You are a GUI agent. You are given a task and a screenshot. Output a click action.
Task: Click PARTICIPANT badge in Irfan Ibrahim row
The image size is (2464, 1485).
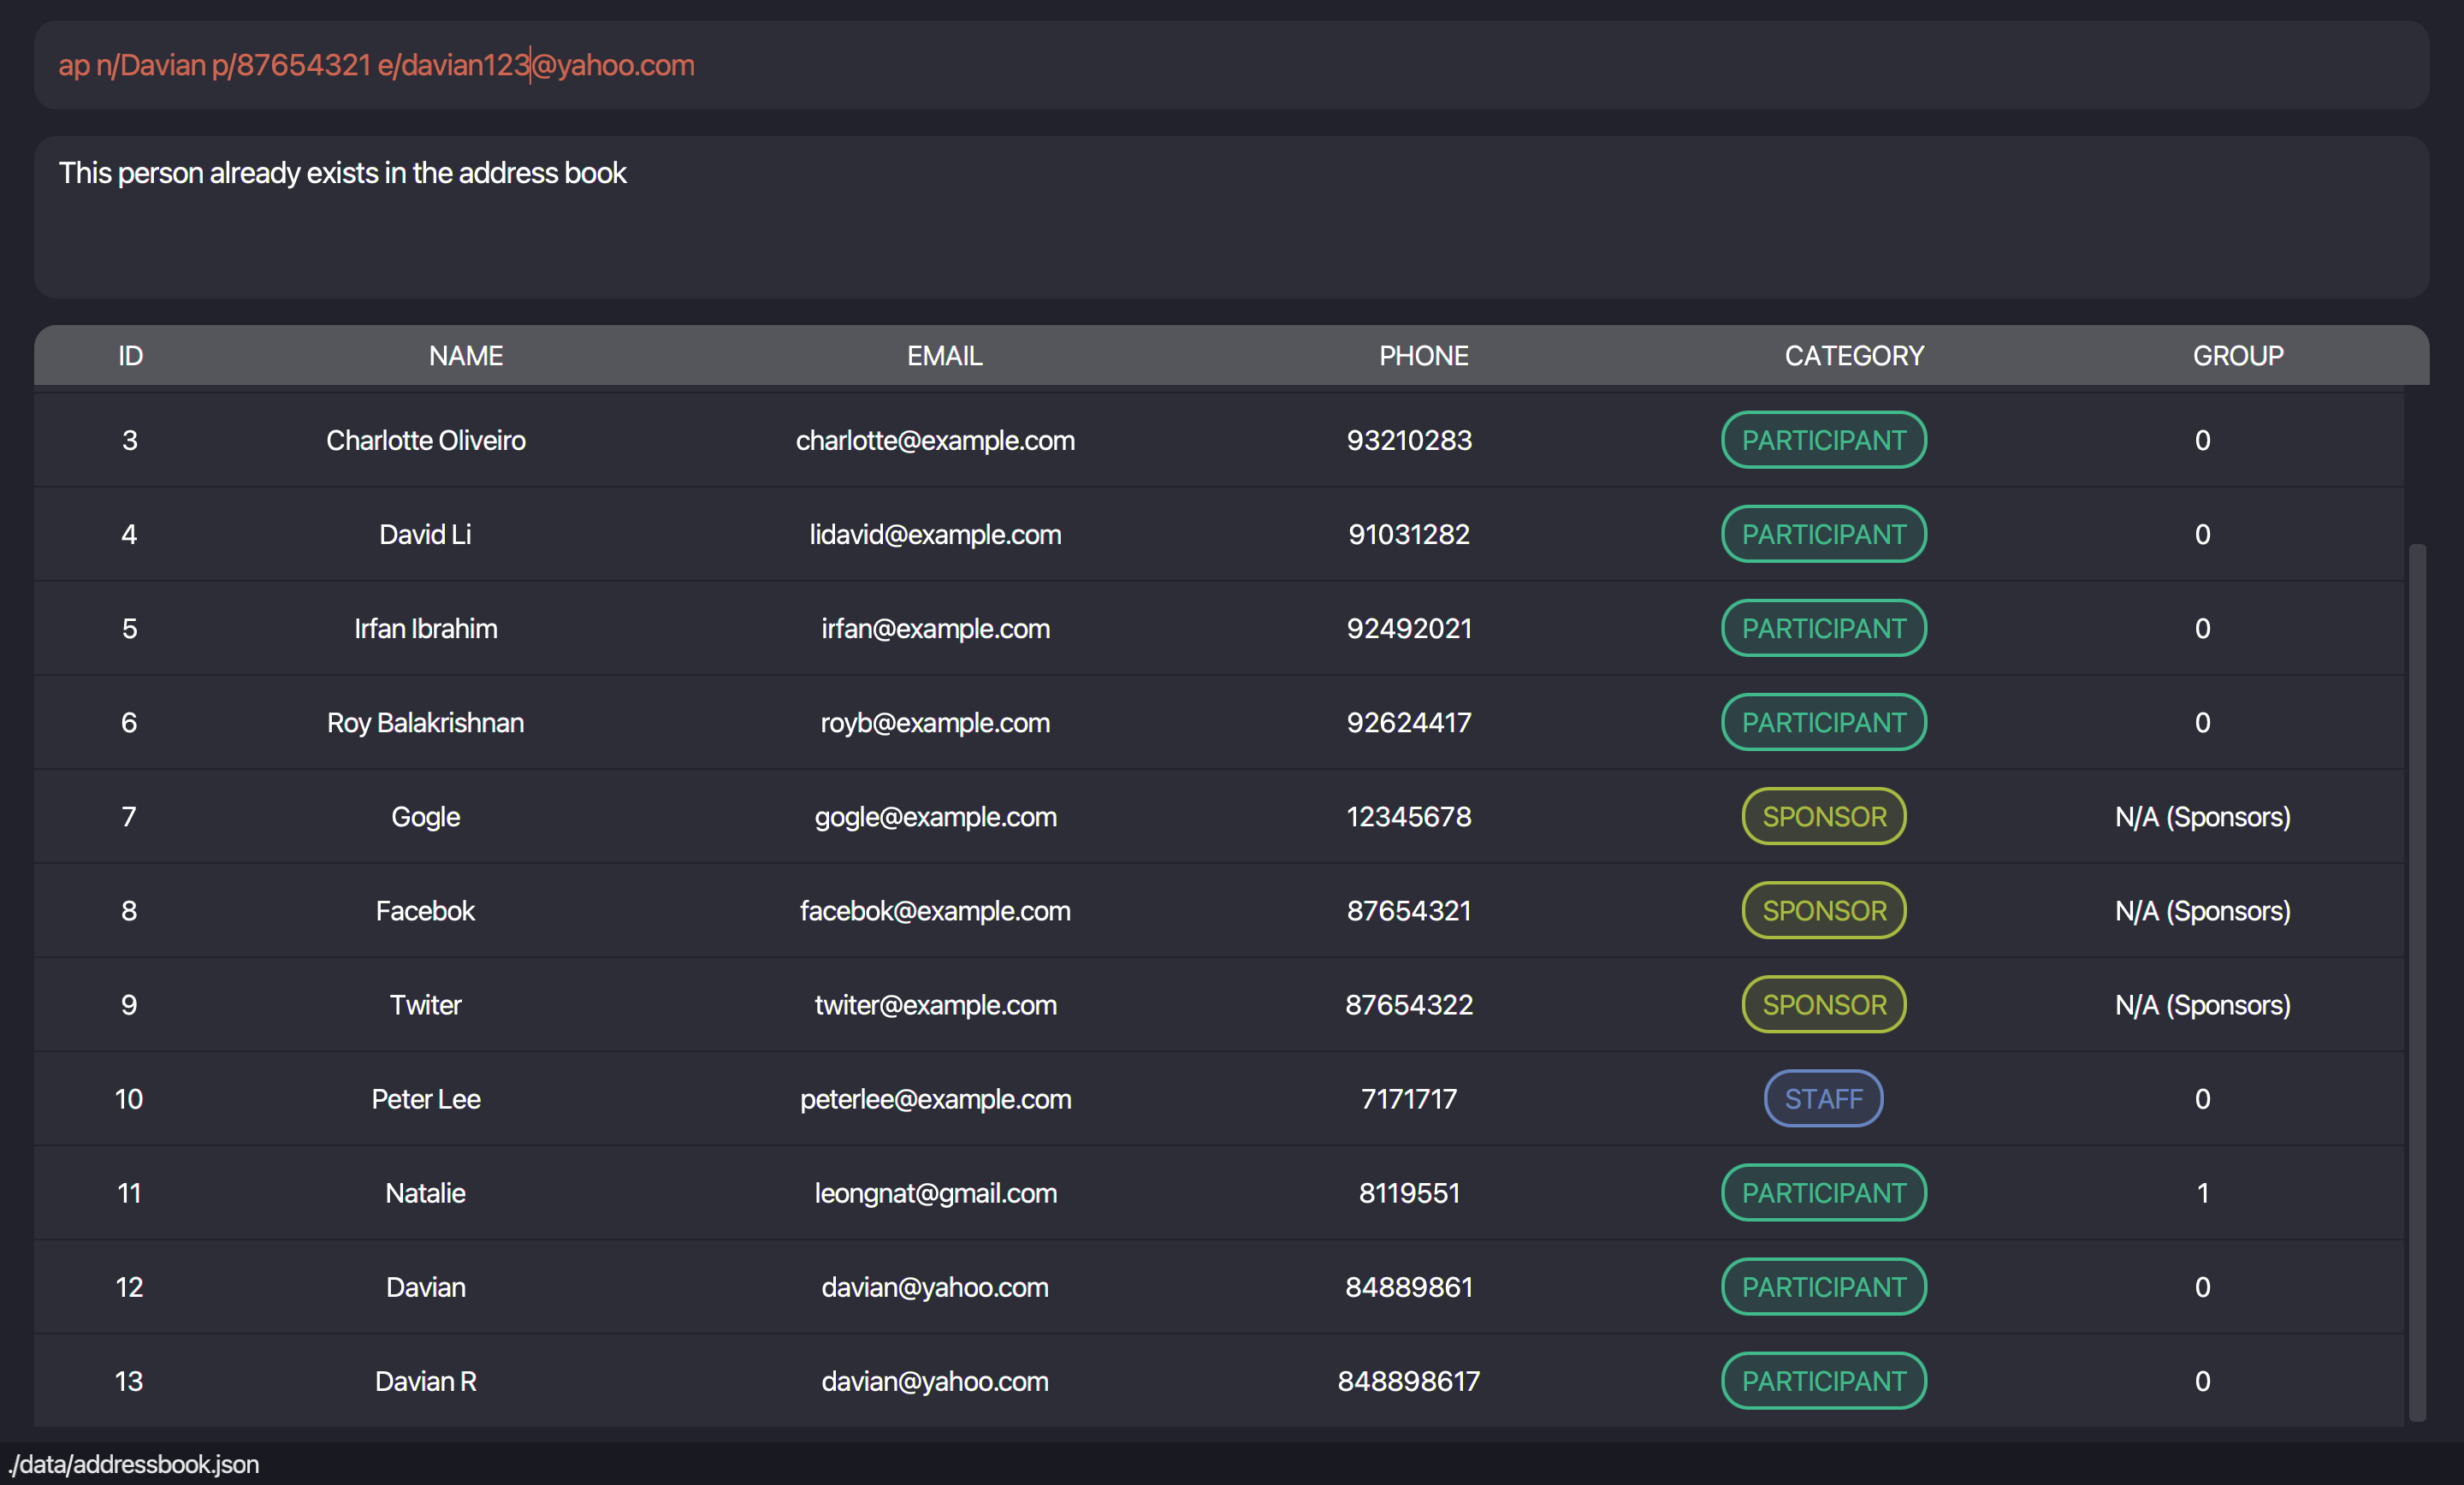1824,628
